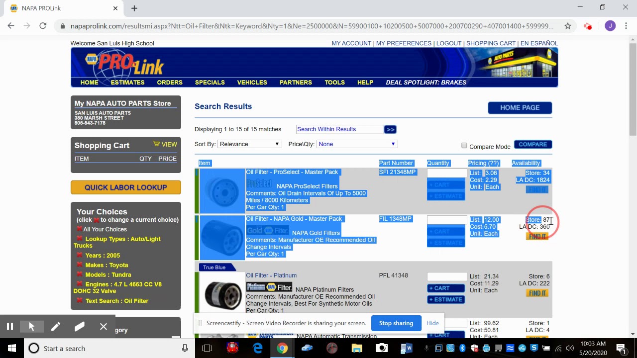Remove the Engines 4.7 L V8 choice
Viewport: 637px width, 358px height.
(79, 284)
